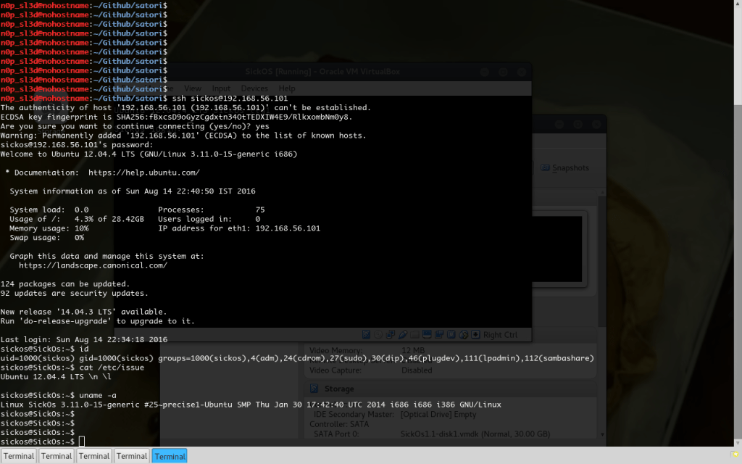Screen dimensions: 742x464
Task: Open the Input menu of the VM window
Action: (x=221, y=88)
